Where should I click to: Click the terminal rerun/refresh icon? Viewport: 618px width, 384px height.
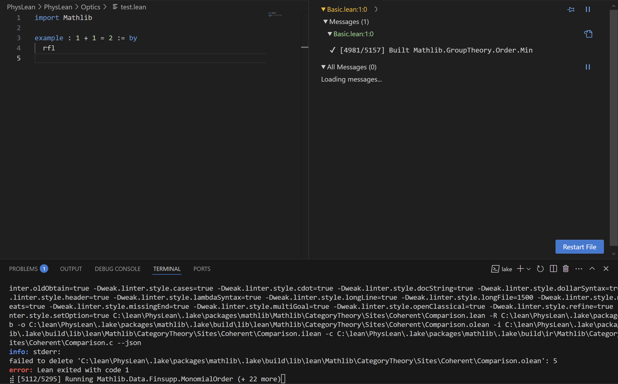(x=540, y=269)
